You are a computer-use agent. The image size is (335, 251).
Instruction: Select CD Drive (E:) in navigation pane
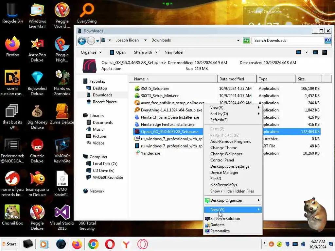click(103, 170)
